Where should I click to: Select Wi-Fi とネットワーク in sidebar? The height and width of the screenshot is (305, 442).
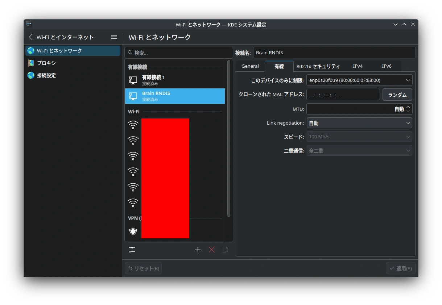coord(73,51)
